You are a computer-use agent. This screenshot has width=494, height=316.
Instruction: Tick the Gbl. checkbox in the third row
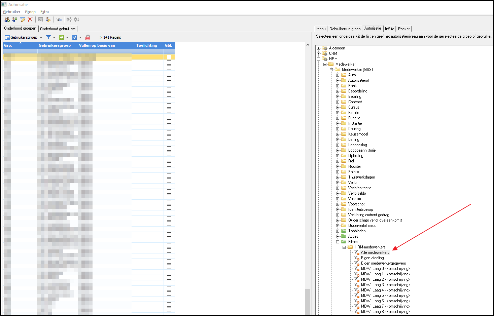pyautogui.click(x=169, y=68)
